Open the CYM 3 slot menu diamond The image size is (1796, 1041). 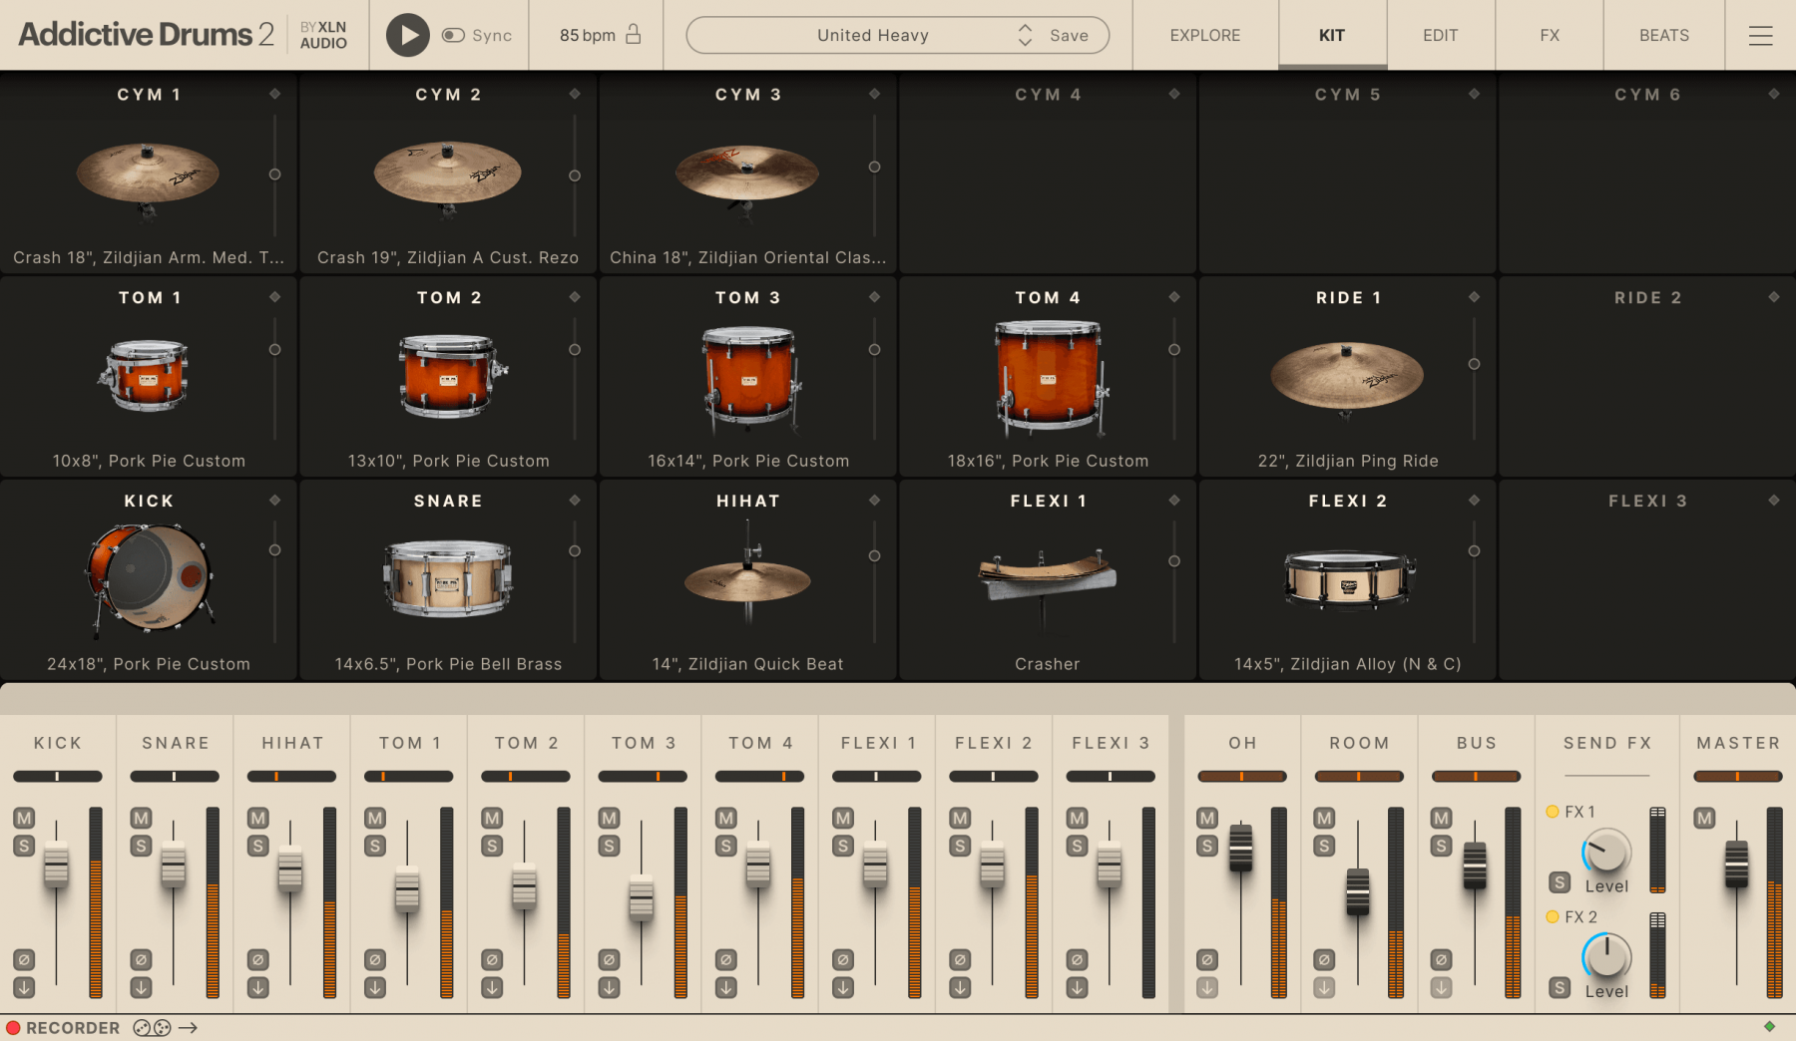click(x=874, y=94)
